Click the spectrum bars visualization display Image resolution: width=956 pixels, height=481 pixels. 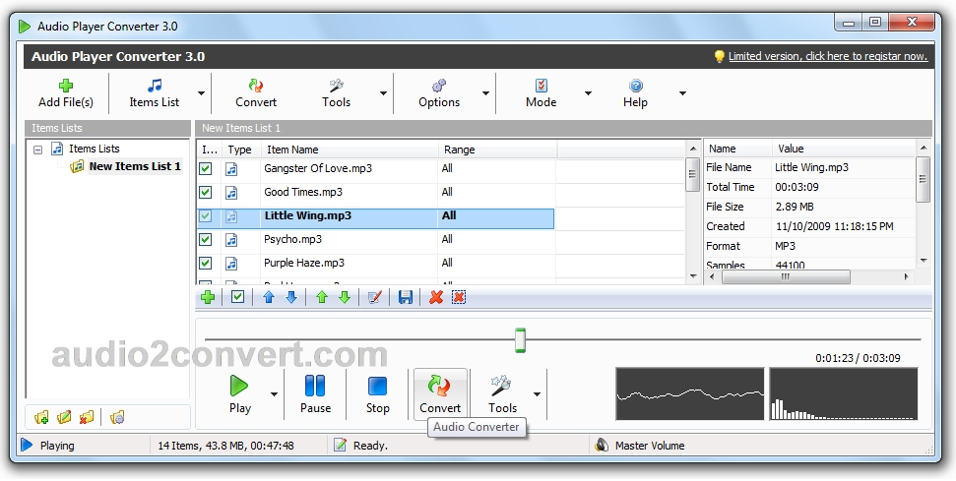[843, 393]
